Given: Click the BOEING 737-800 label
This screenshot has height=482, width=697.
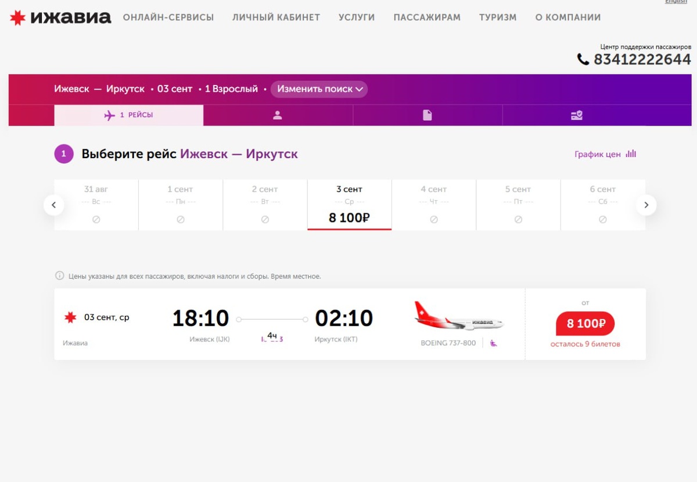Looking at the screenshot, I should pyautogui.click(x=448, y=343).
